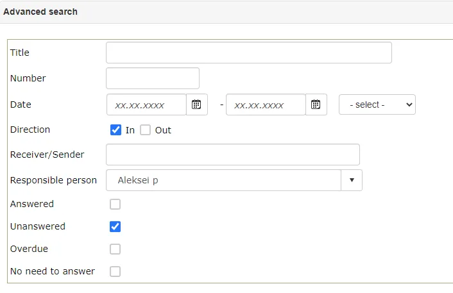453x293 pixels.
Task: Click the Answered label text
Action: (x=32, y=204)
